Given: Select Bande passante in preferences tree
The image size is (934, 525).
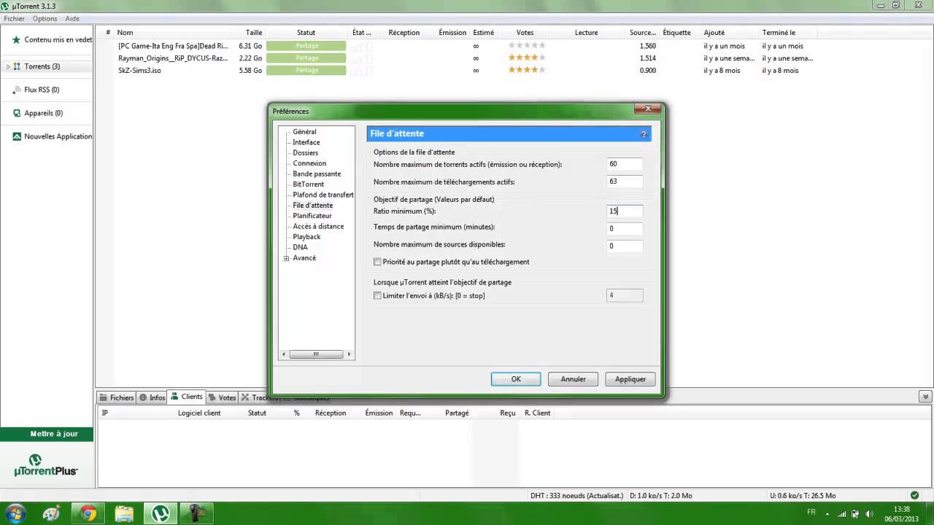Looking at the screenshot, I should (317, 174).
